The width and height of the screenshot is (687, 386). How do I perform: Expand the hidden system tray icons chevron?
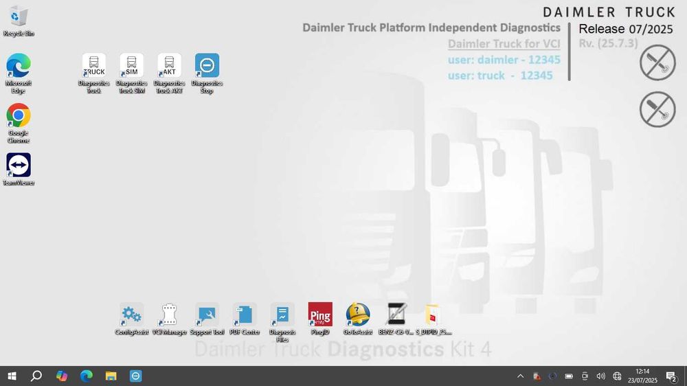click(x=520, y=376)
